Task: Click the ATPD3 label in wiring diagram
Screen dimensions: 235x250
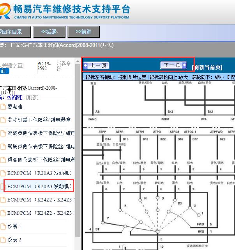Action: (x=174, y=132)
